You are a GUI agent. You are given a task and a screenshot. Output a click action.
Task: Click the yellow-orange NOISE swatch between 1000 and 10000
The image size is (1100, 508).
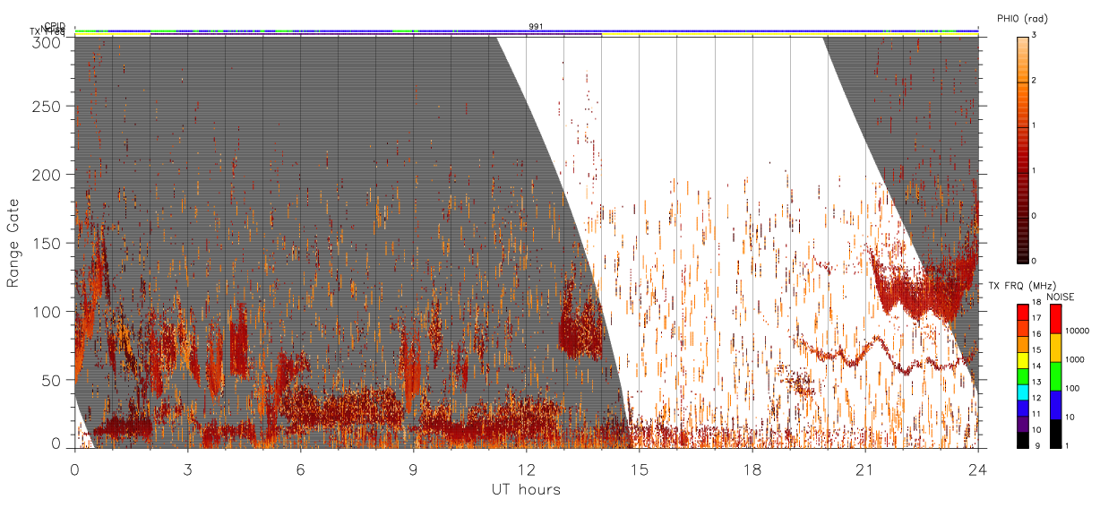(x=1055, y=347)
